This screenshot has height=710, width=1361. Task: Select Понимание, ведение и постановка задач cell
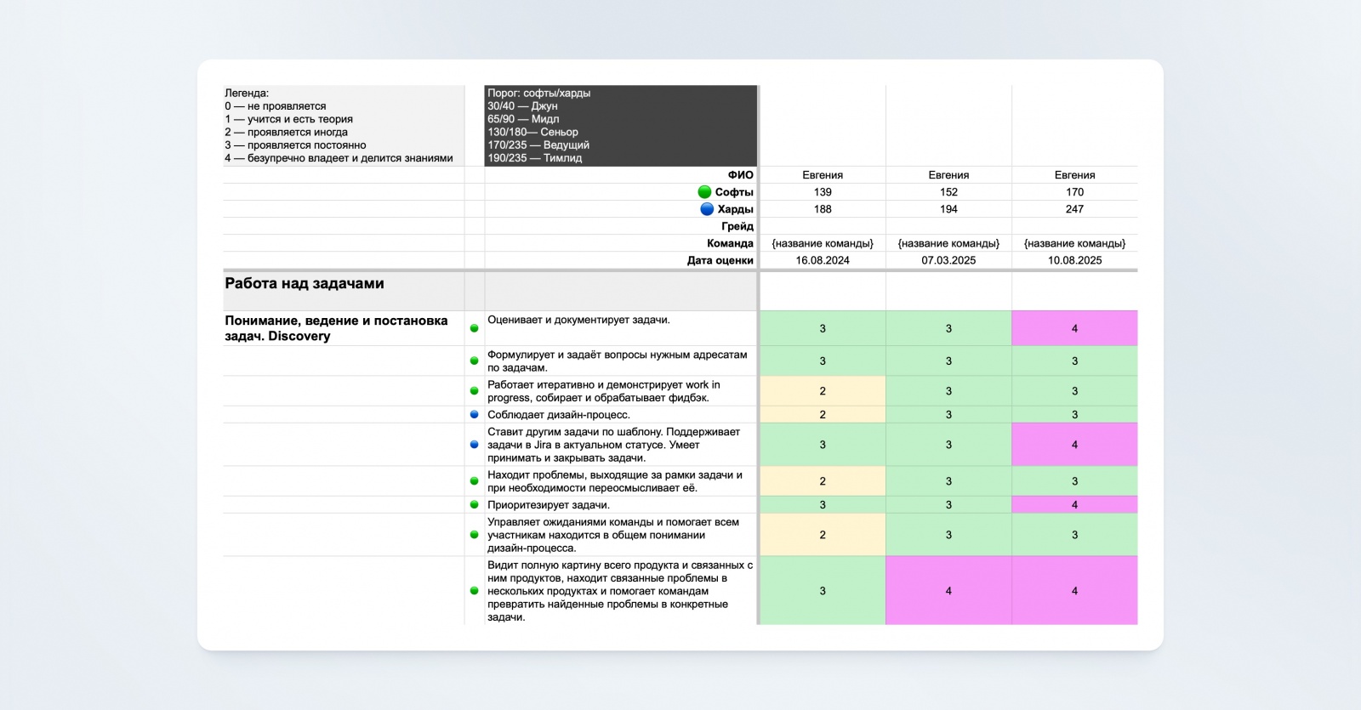[x=344, y=328]
